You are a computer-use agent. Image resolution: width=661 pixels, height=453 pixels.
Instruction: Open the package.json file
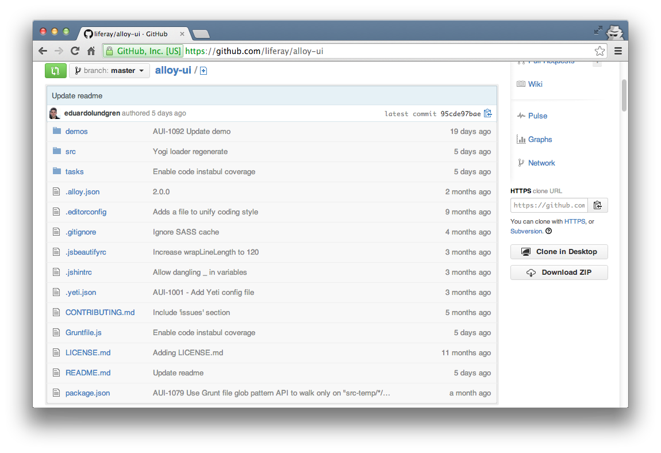point(87,393)
